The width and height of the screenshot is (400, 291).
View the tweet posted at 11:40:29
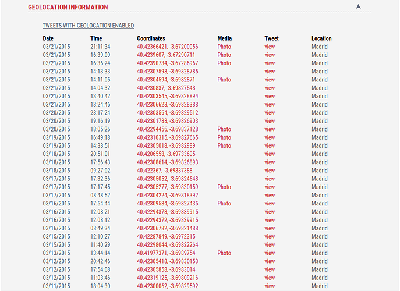(x=270, y=244)
